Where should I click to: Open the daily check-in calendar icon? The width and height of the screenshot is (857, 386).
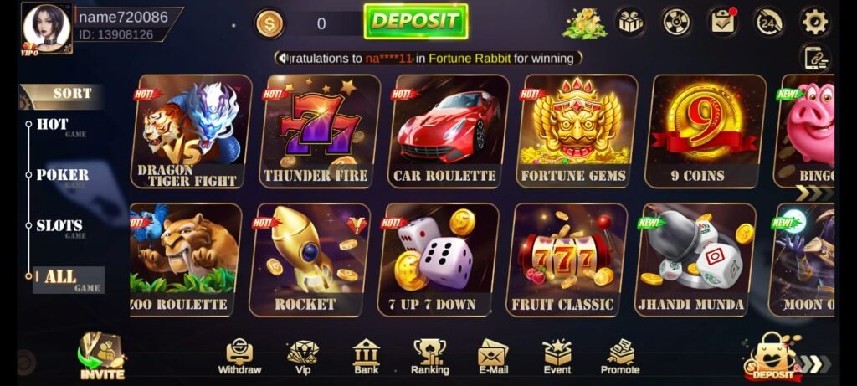[x=723, y=22]
